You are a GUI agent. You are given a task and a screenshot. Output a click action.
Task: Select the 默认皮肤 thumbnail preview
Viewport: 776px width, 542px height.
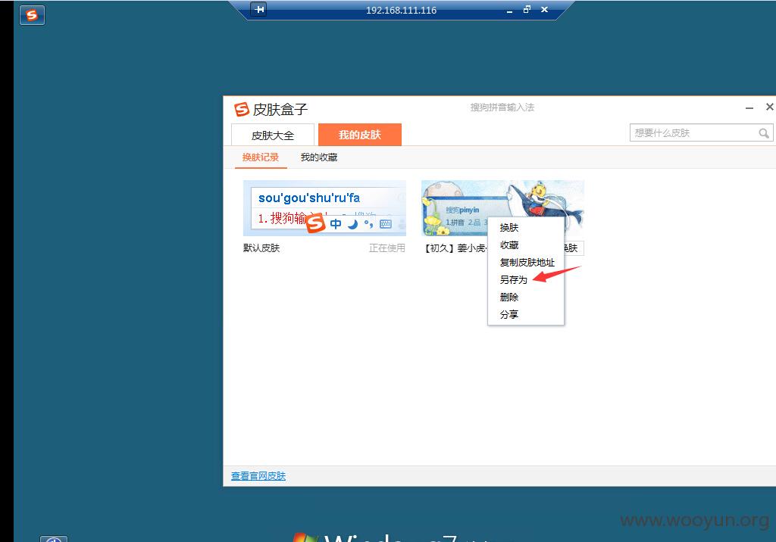tap(324, 208)
